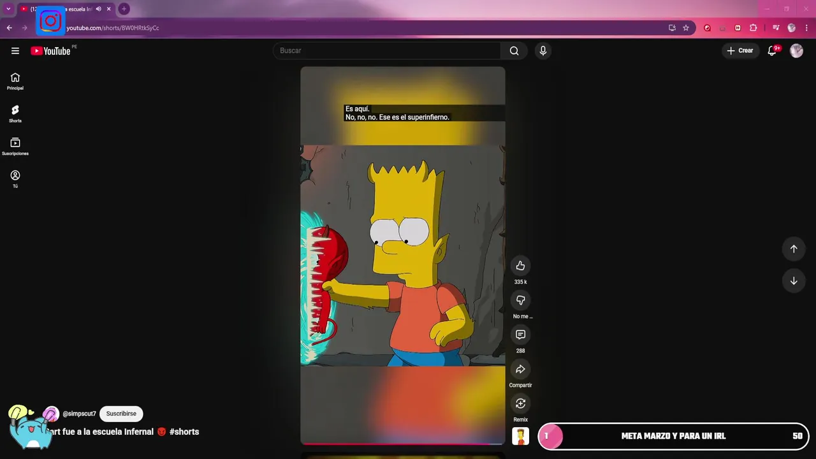Start voice search with the microphone
This screenshot has height=459, width=816.
543,50
